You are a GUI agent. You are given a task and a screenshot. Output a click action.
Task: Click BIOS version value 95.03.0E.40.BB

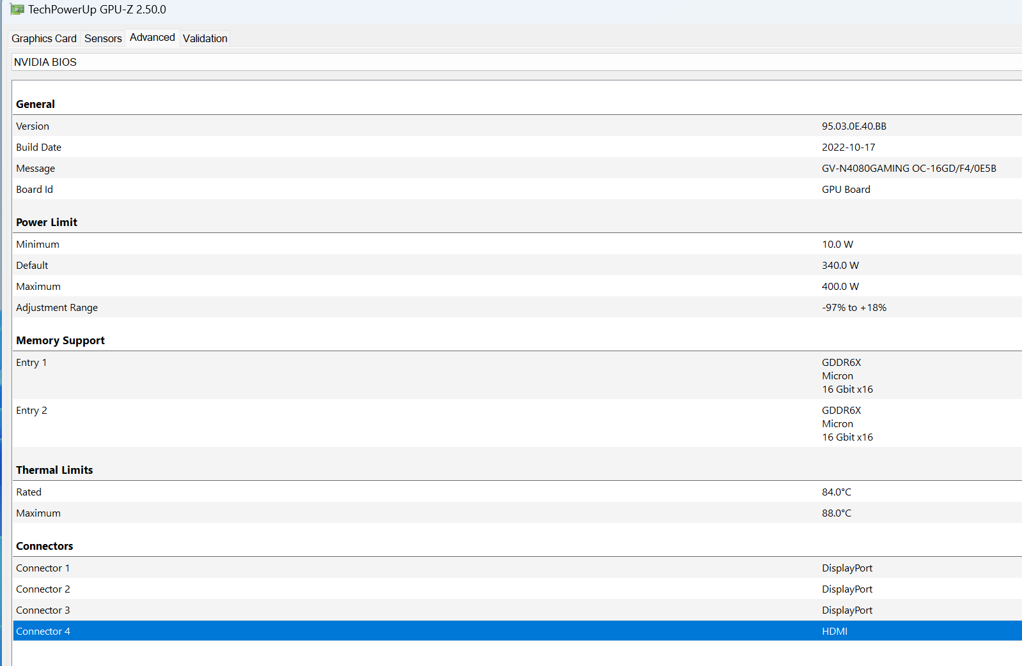(854, 126)
